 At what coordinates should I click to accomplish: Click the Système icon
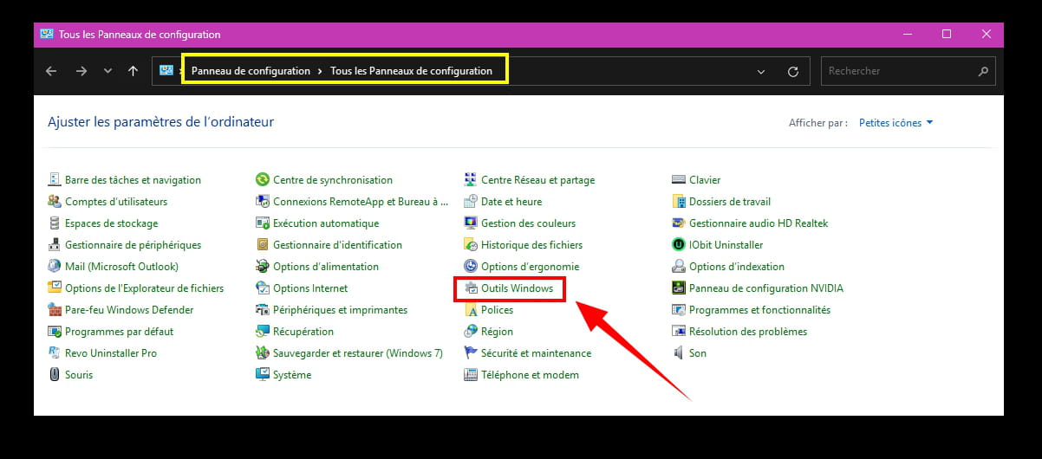click(263, 375)
